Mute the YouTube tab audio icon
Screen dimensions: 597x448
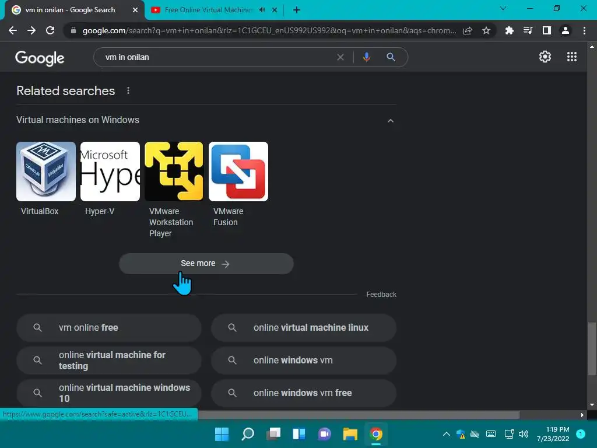[262, 10]
